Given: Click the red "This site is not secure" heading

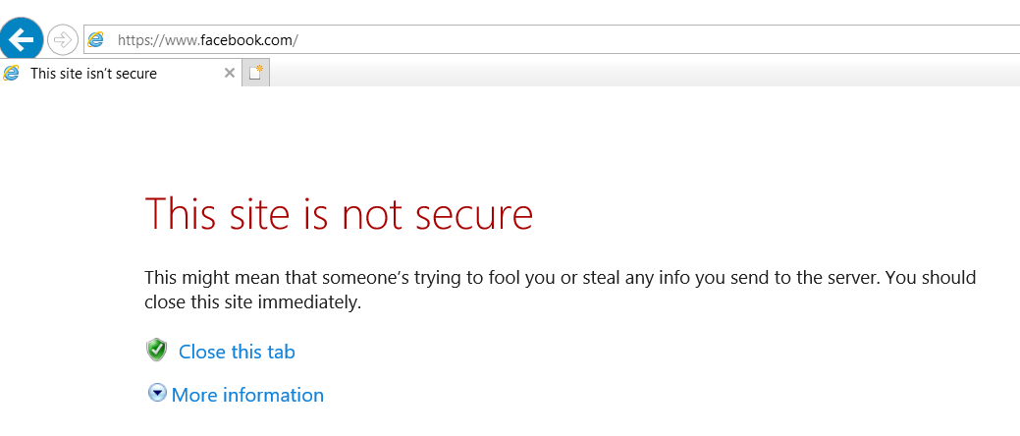Looking at the screenshot, I should tap(339, 214).
